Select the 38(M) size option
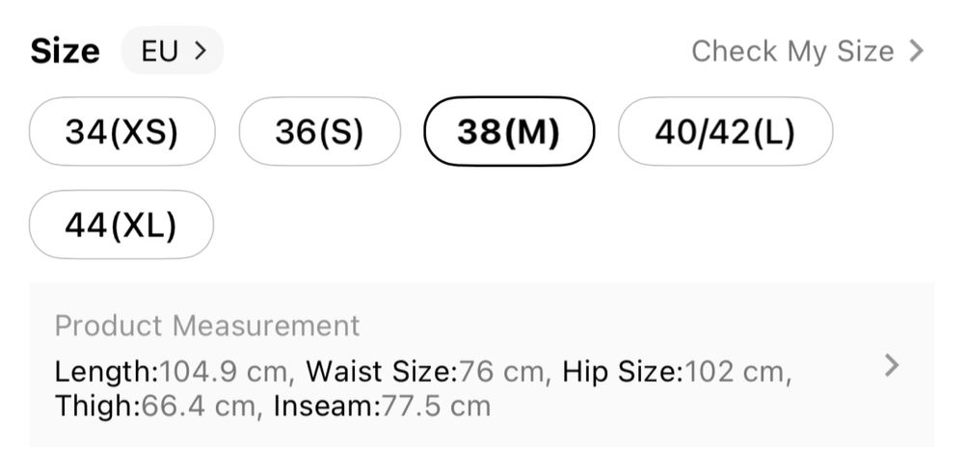 [x=509, y=132]
